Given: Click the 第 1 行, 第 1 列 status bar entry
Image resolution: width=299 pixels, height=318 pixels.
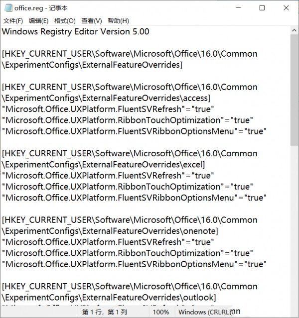Looking at the screenshot, I should [x=105, y=312].
